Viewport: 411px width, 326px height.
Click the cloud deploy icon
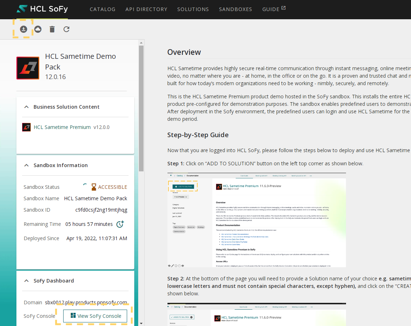(x=38, y=29)
